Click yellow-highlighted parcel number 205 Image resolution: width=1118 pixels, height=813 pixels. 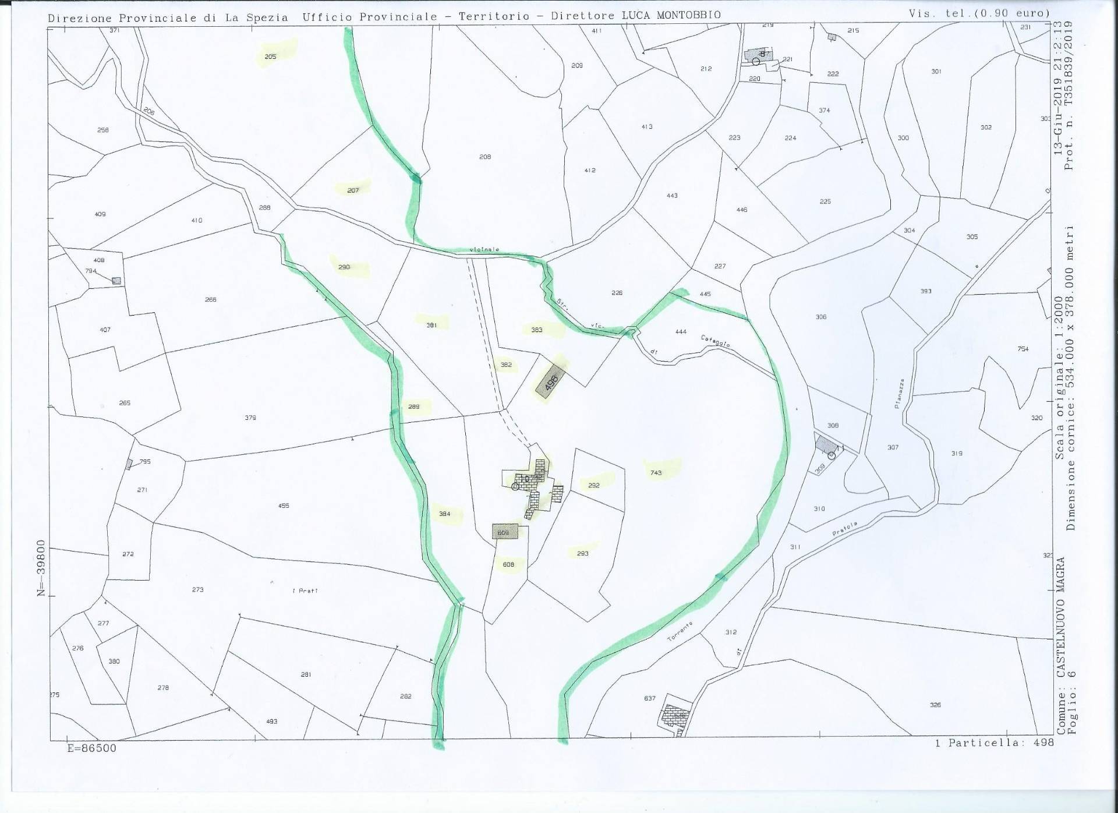point(270,56)
